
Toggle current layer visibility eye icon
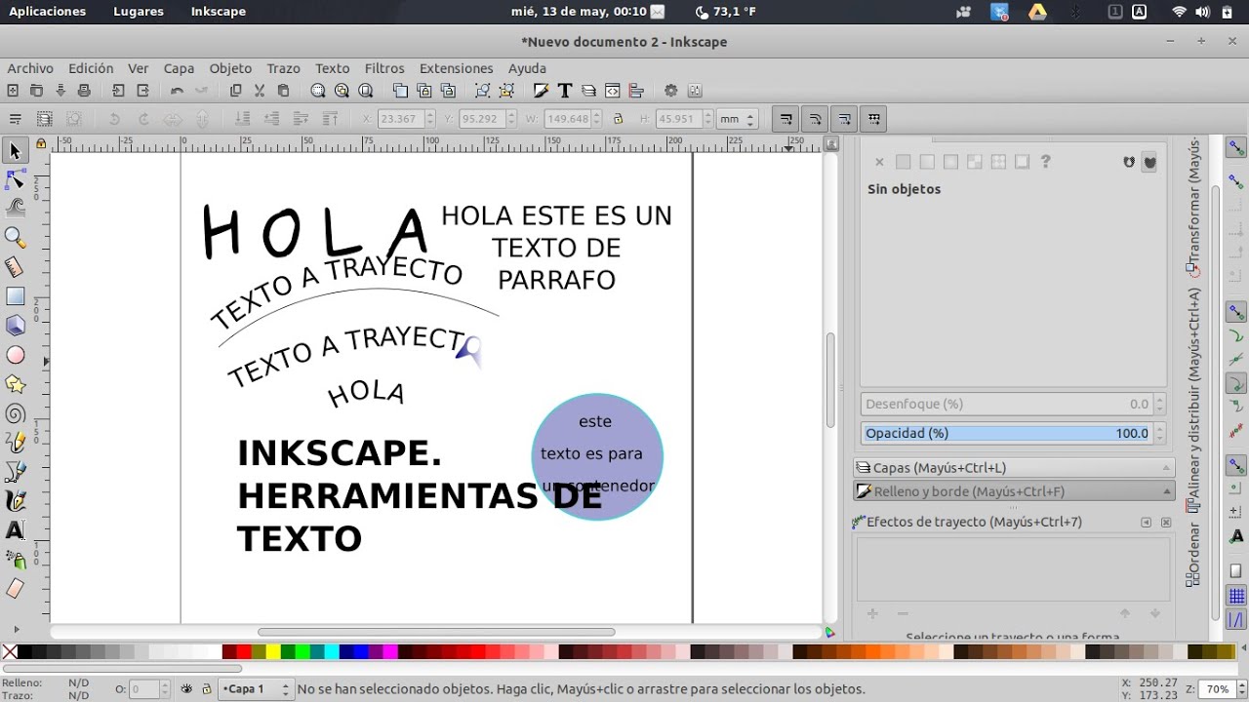(186, 689)
